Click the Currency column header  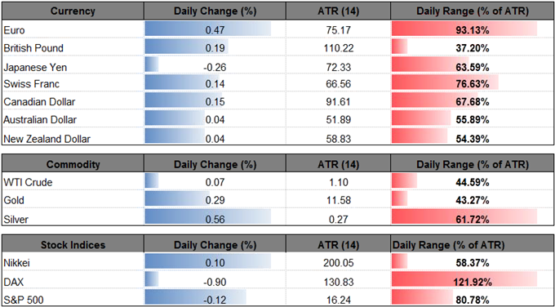(73, 11)
